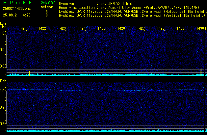Click the Lch channel label

click(x=3, y=23)
